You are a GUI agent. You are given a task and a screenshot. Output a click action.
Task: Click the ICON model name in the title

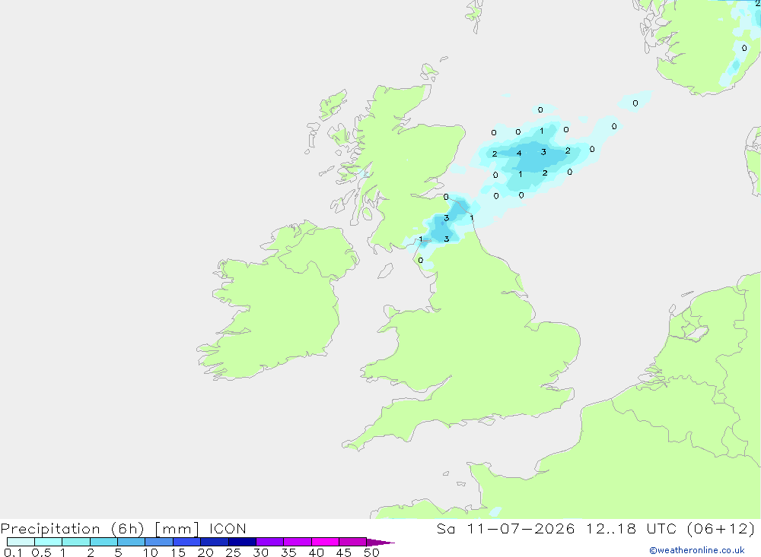coord(228,528)
